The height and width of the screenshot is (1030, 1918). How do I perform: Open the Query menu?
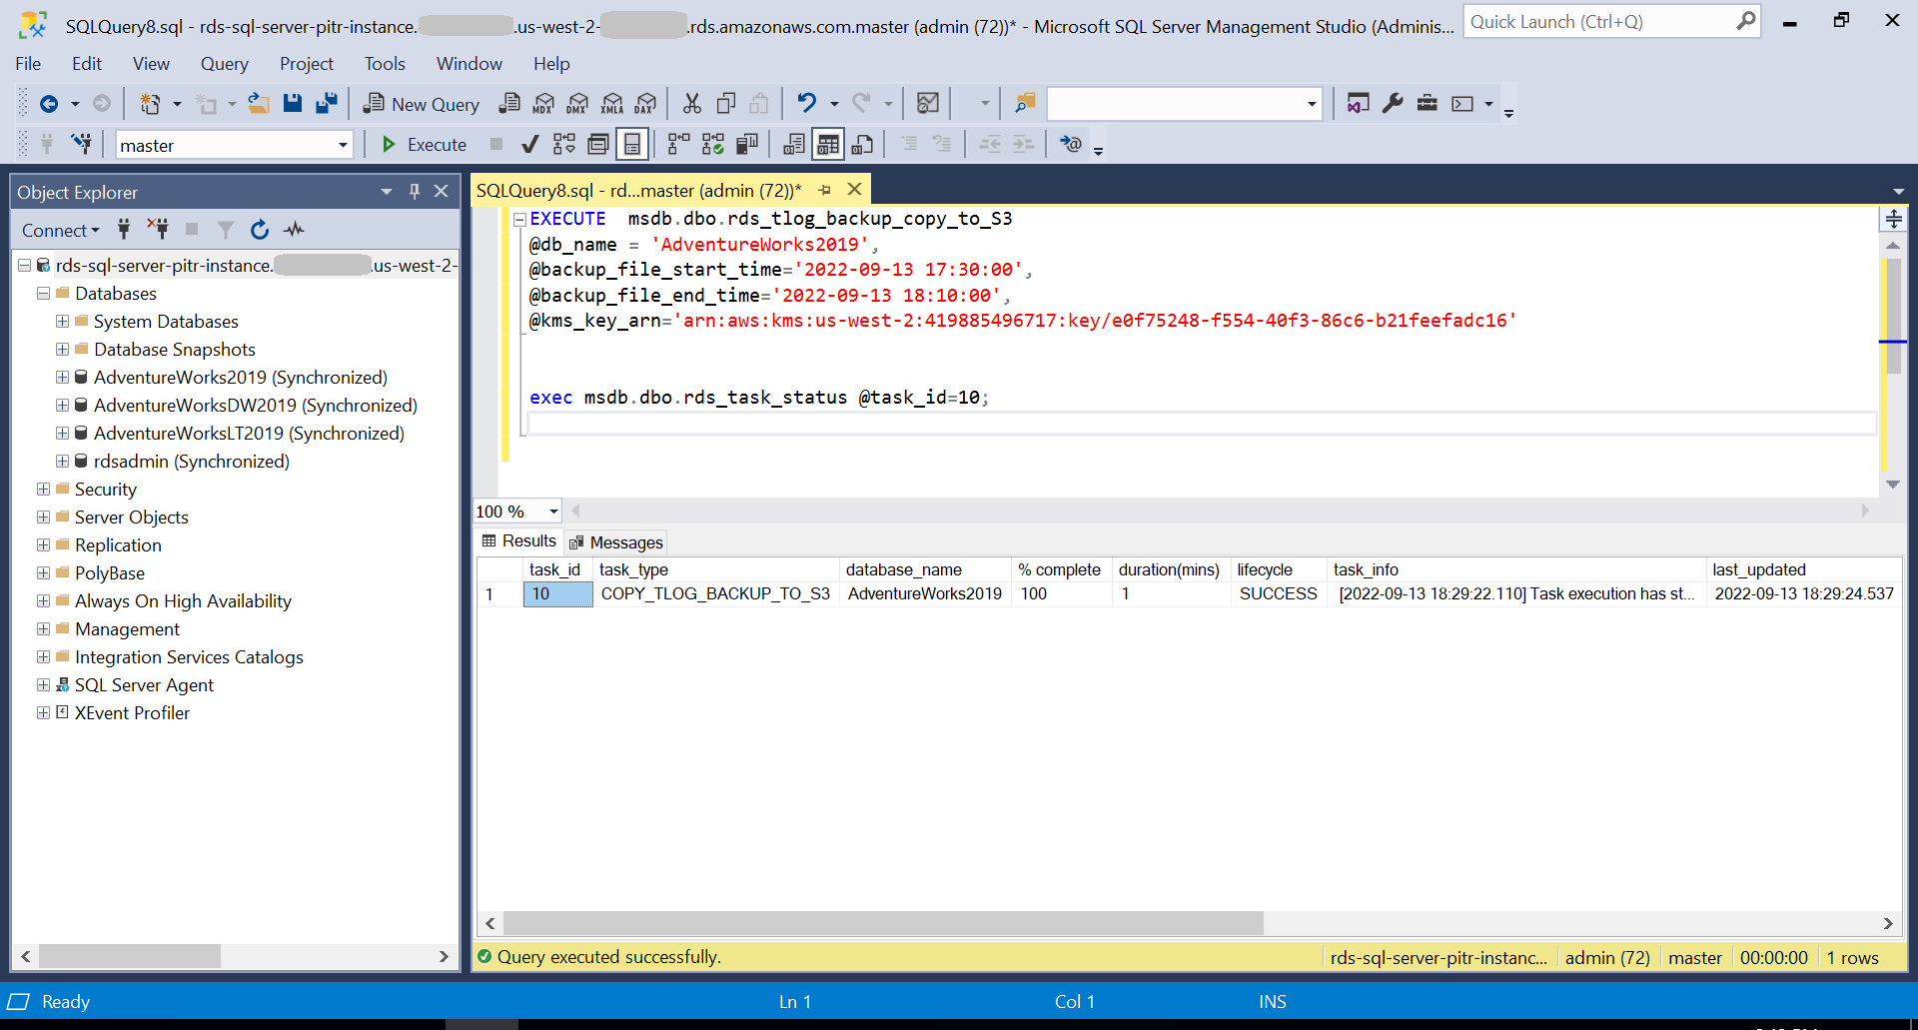pos(224,63)
